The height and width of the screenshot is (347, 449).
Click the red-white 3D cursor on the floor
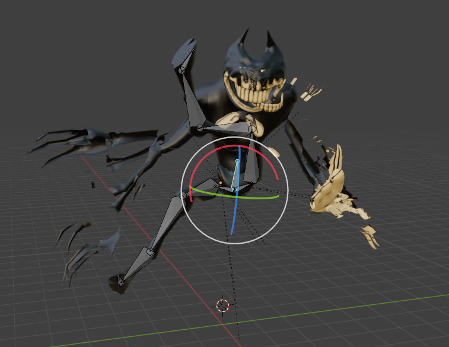tap(223, 305)
